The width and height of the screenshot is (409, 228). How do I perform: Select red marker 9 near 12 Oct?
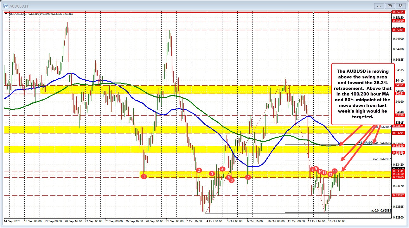click(316, 169)
